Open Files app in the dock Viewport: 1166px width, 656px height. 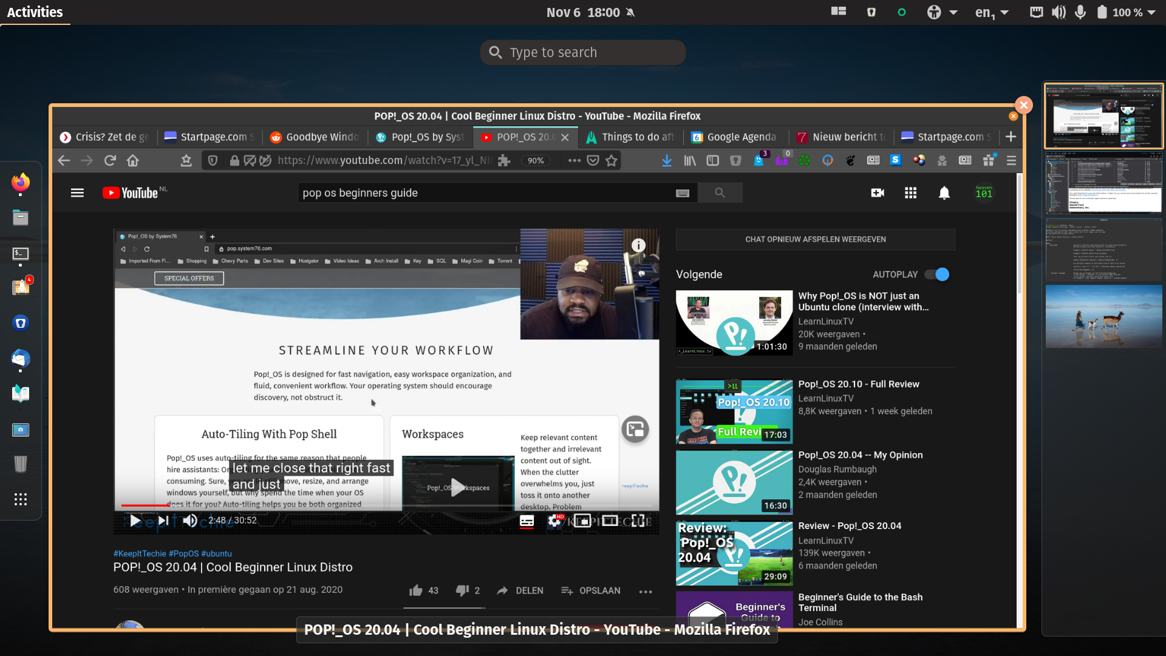click(x=21, y=217)
